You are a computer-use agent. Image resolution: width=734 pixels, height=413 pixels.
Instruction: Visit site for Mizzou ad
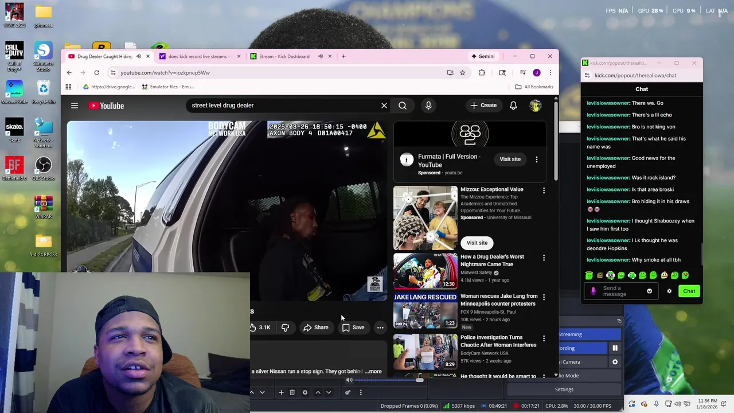[x=477, y=243]
